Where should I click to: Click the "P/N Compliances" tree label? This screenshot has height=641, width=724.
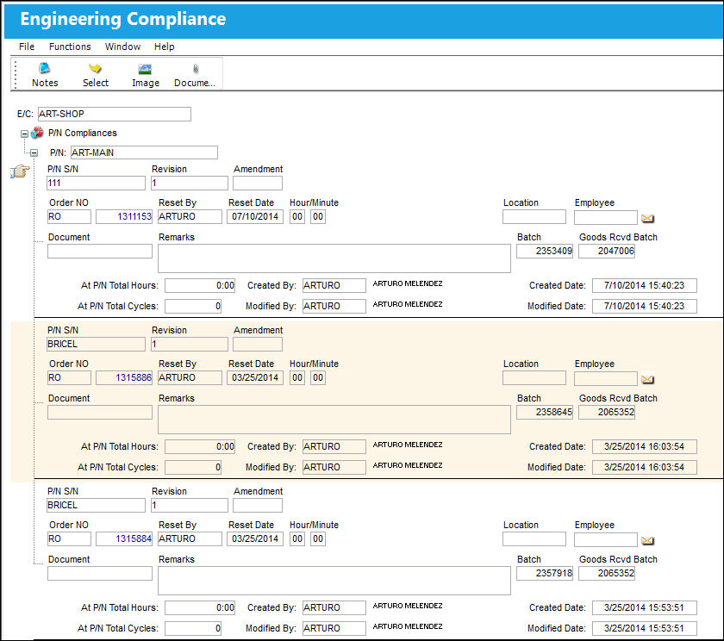pyautogui.click(x=83, y=133)
